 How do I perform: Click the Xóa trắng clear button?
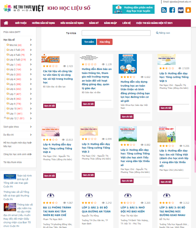[x=105, y=42]
